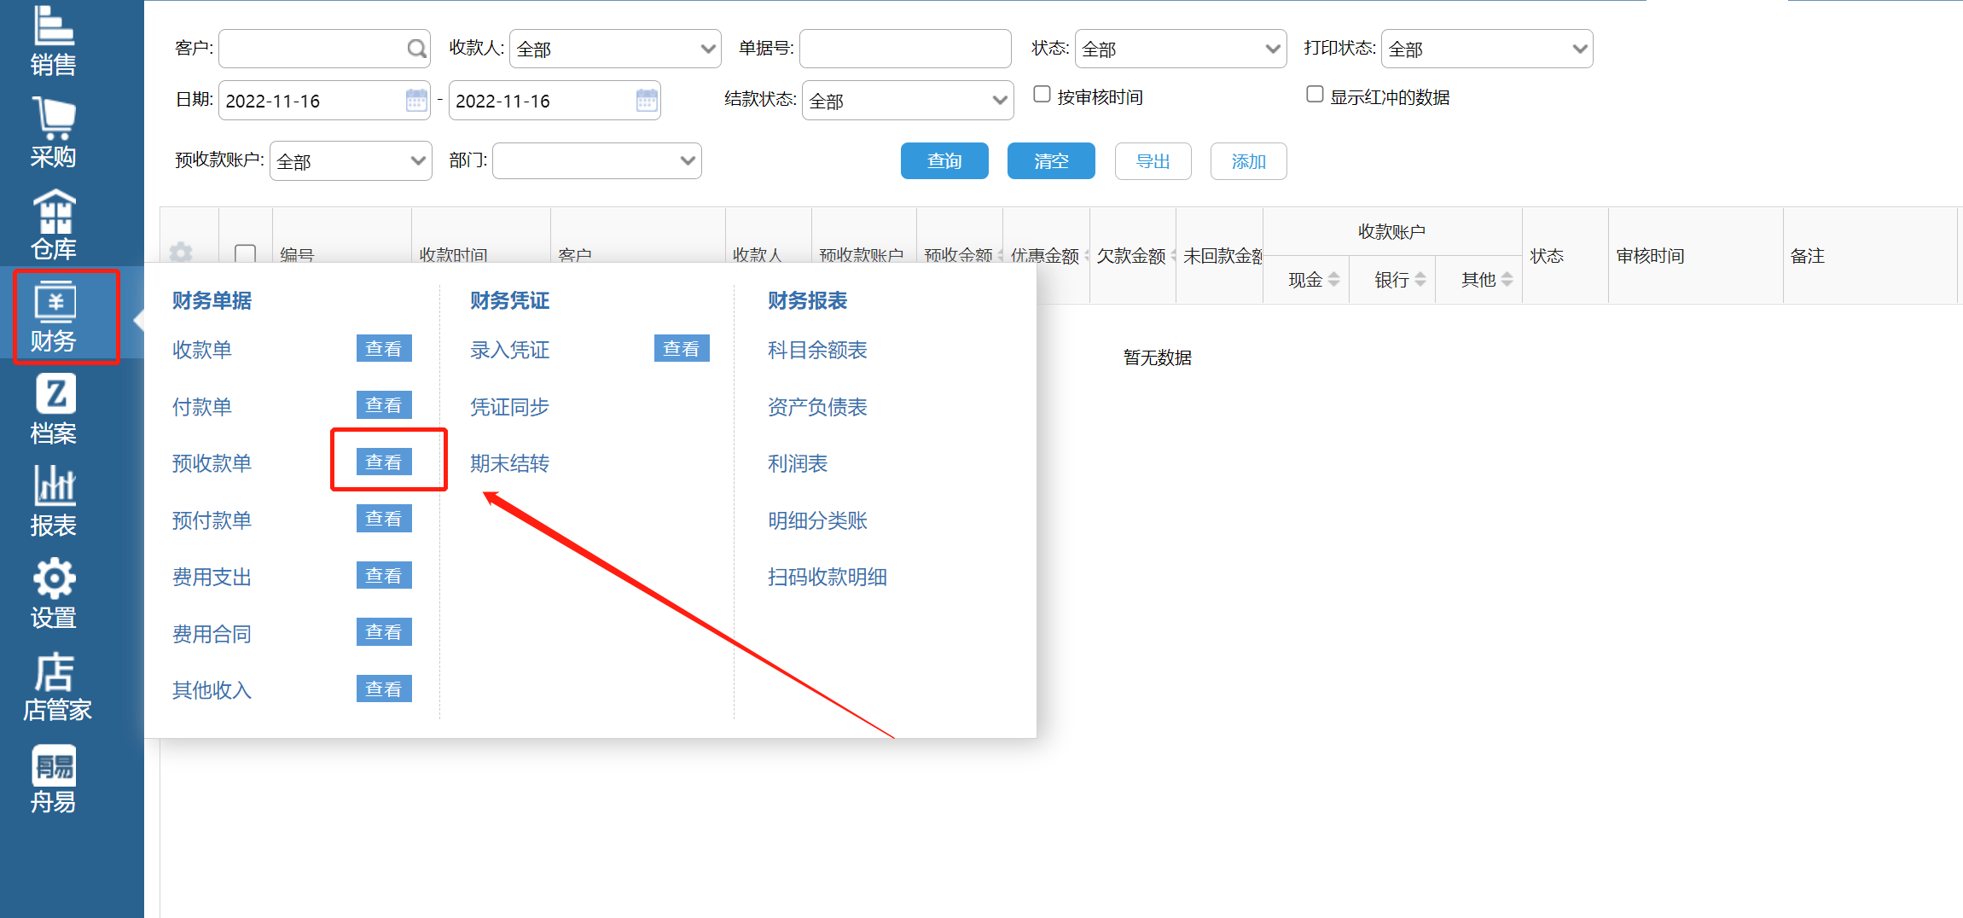This screenshot has width=1963, height=918.
Task: Click the 欠款金额 column header
Action: click(1131, 256)
